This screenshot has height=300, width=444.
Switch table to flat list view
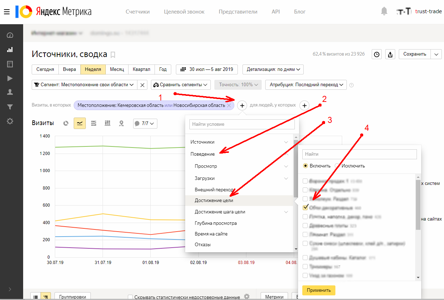[x=36, y=296]
